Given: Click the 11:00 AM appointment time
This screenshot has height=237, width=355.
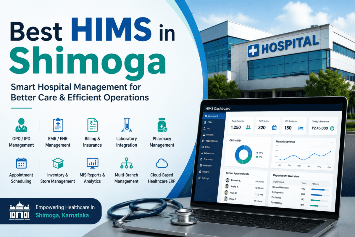Looking at the screenshot, I should 259,194.
